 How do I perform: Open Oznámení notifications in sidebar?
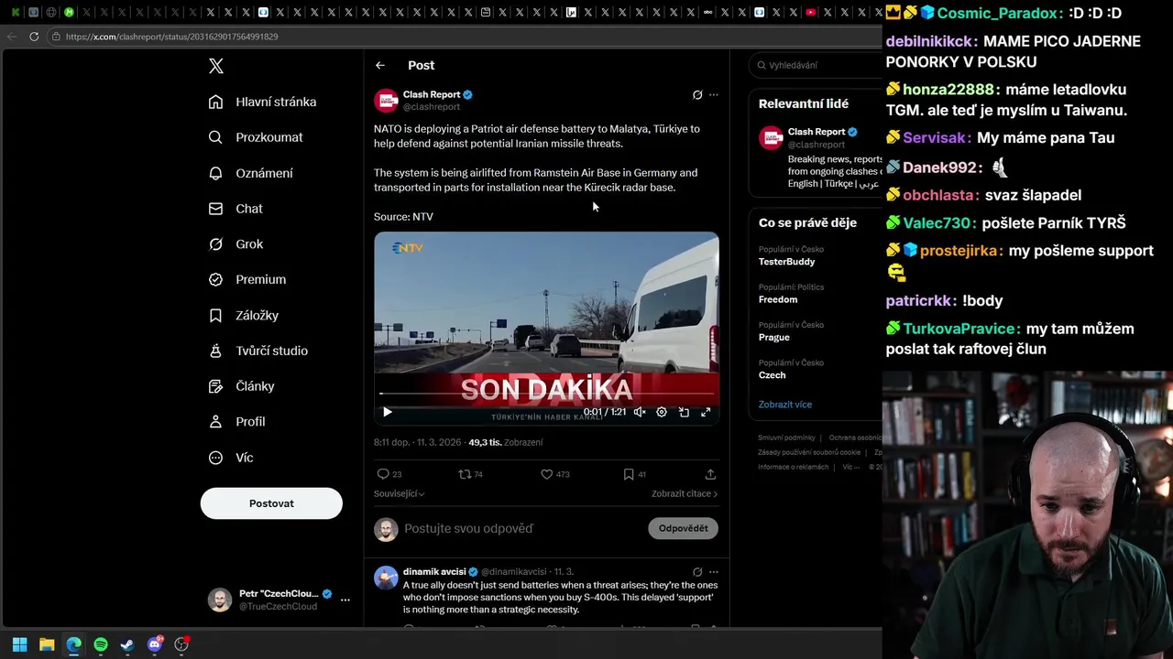[x=251, y=173]
